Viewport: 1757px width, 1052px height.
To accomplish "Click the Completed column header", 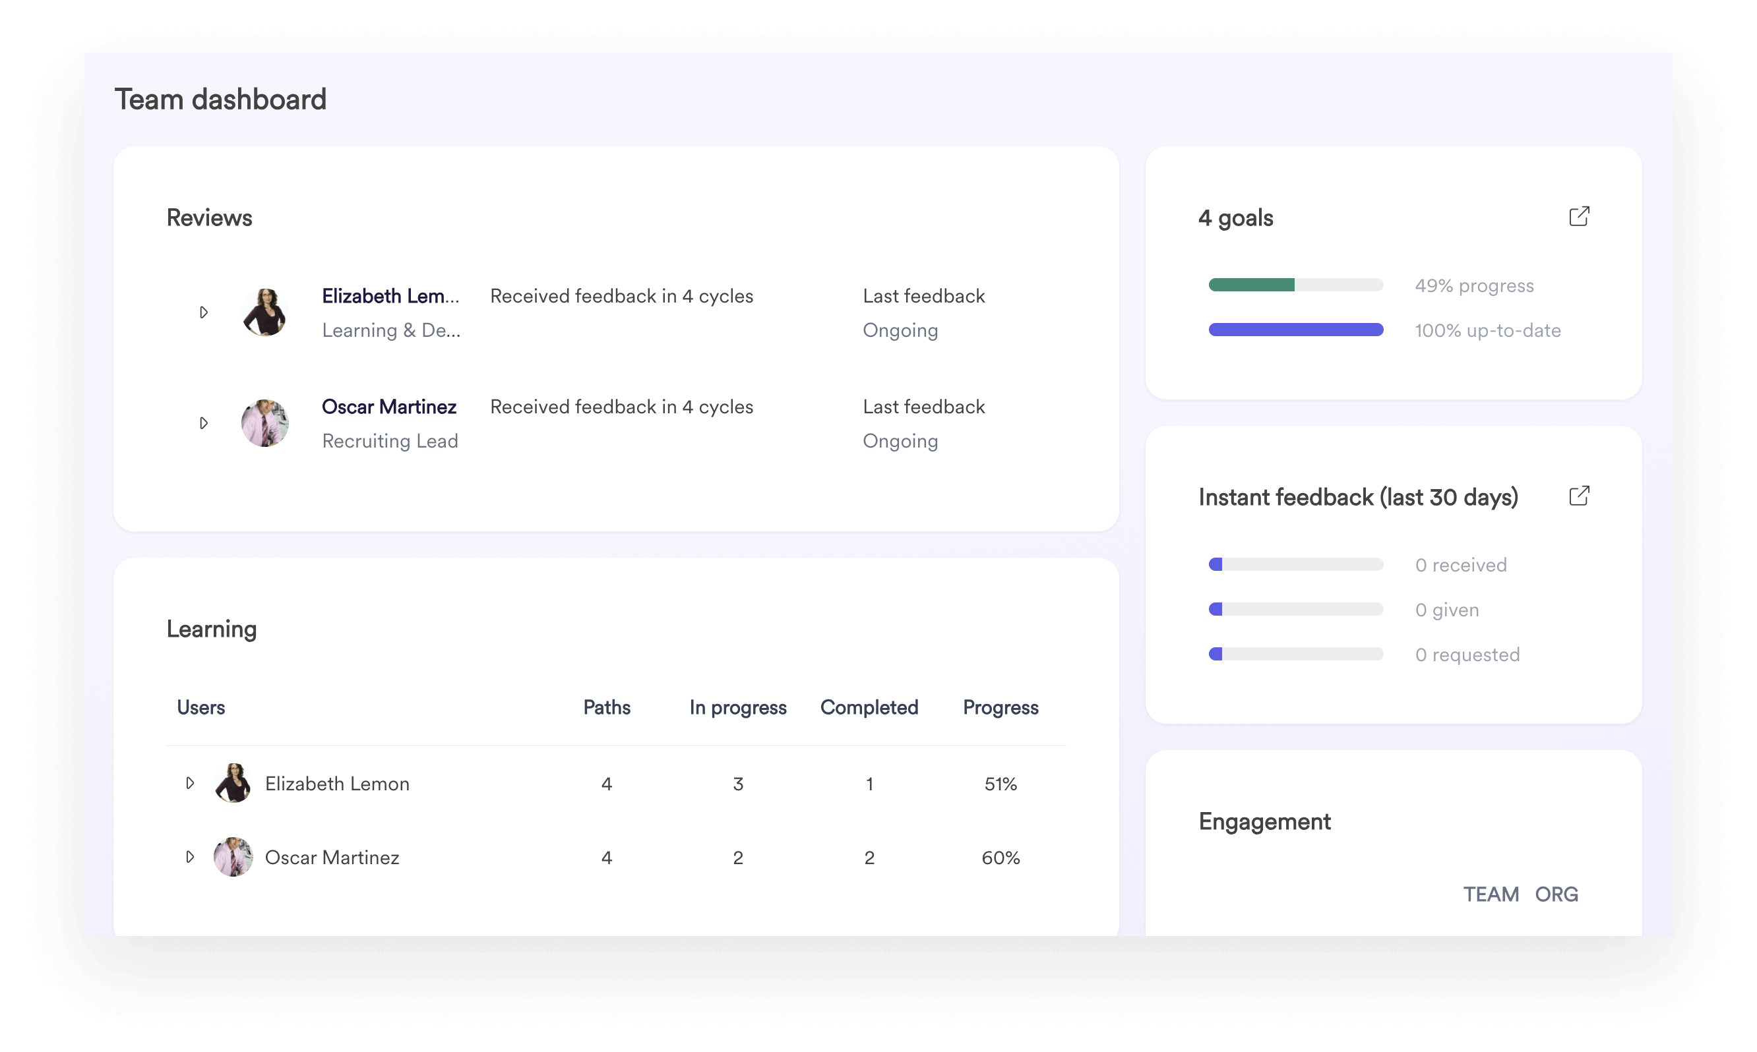I will [x=869, y=707].
